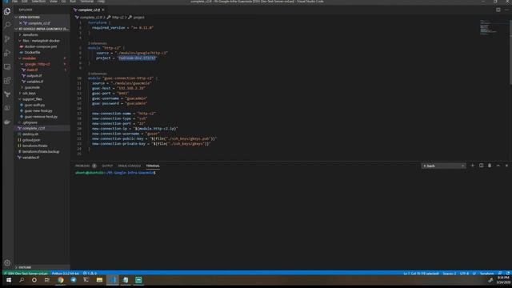Open the View menu
512x288 pixels.
click(53, 2)
